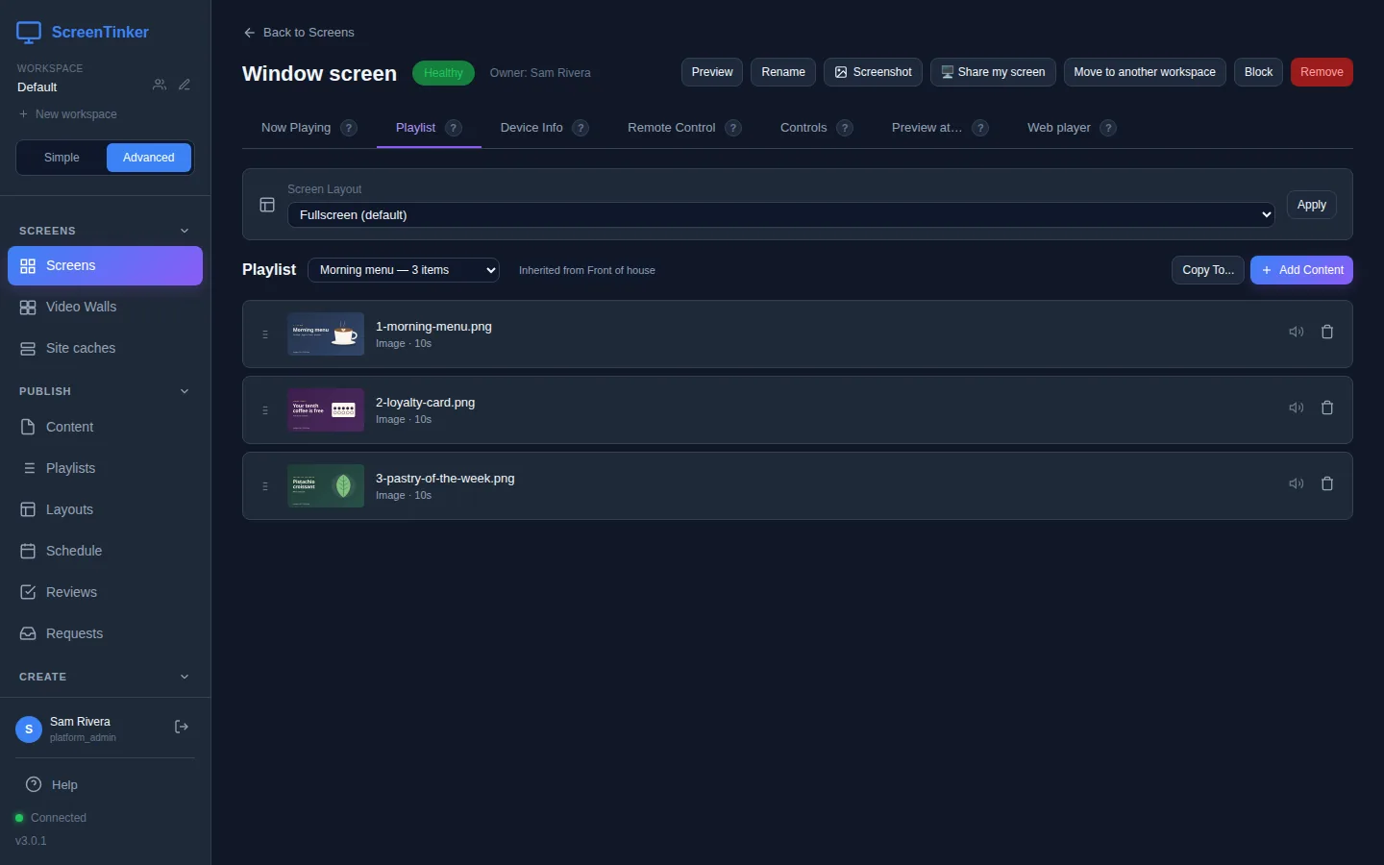Open Site caches in sidebar
The height and width of the screenshot is (865, 1384).
coord(105,348)
